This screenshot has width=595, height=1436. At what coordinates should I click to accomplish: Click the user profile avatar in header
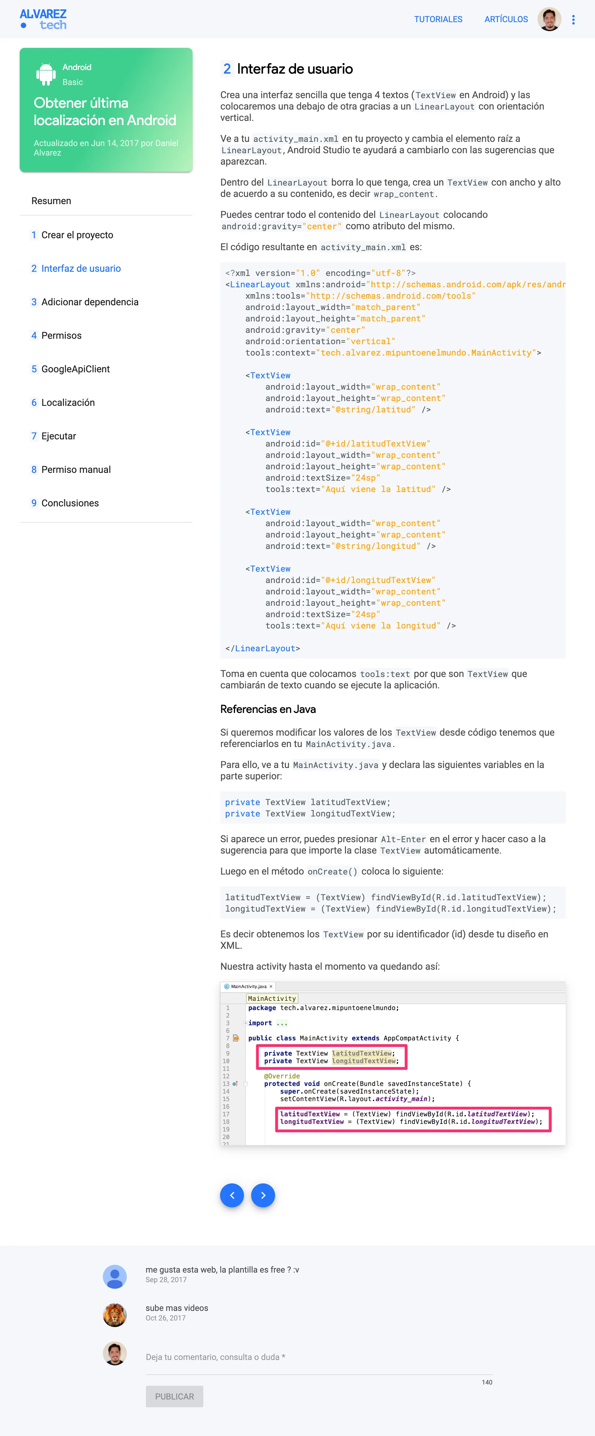click(x=549, y=19)
